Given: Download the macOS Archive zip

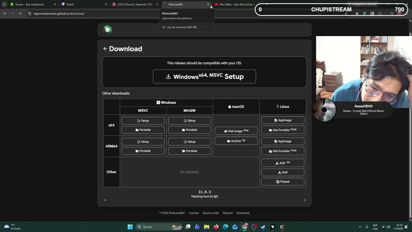Looking at the screenshot, I should [236, 141].
